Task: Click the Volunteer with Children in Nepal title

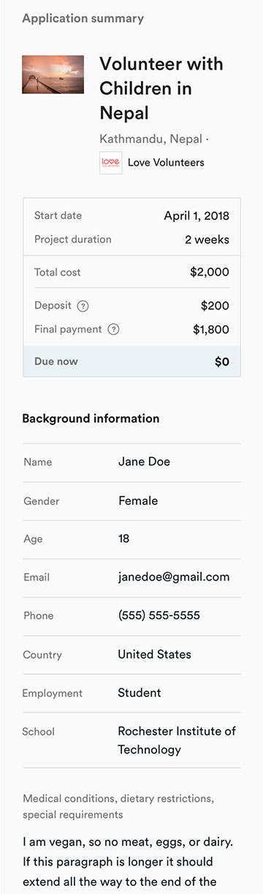Action: pyautogui.click(x=161, y=89)
